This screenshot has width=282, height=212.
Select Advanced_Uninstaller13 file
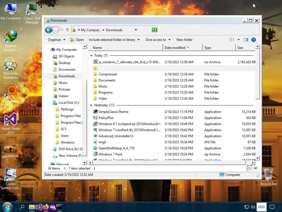click(x=174, y=136)
